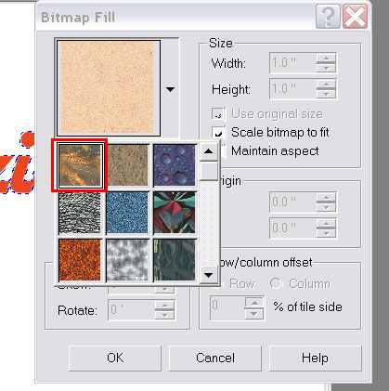
Task: Select the black and white wavy texture
Action: 80,213
